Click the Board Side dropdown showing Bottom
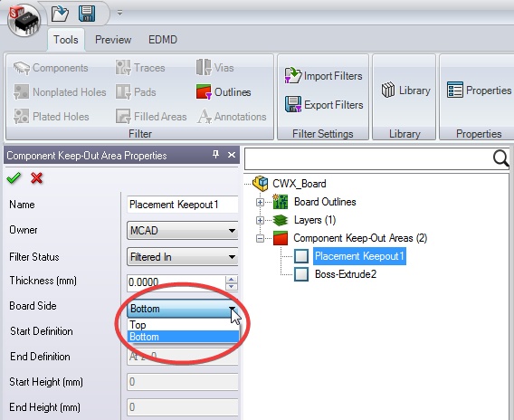The image size is (514, 420). click(182, 309)
